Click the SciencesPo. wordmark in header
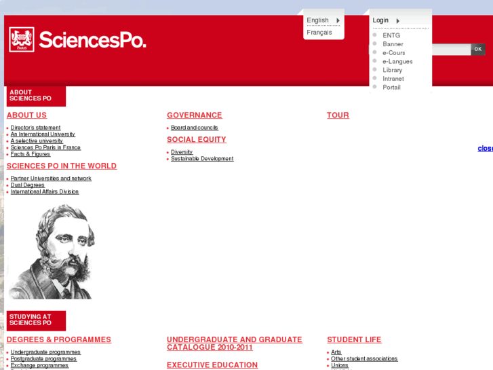493x370 pixels. point(93,40)
